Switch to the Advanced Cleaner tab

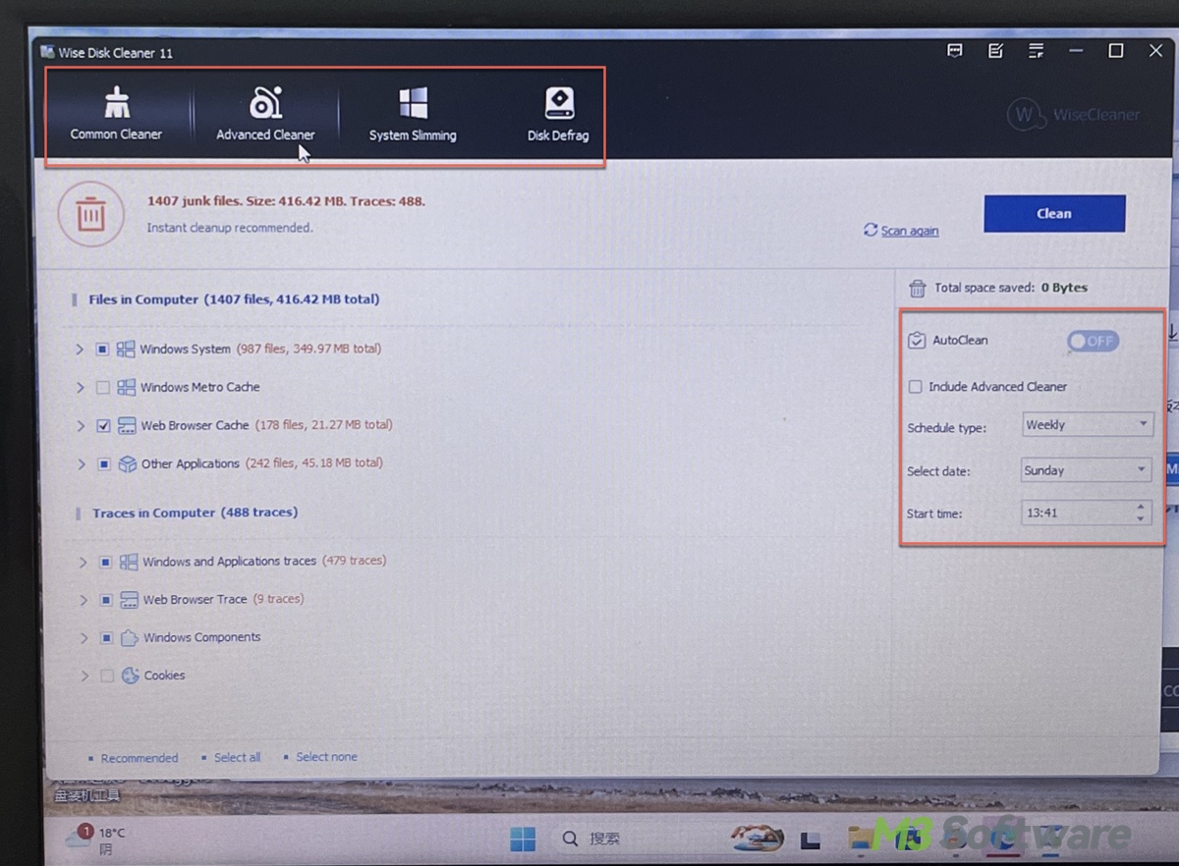click(x=265, y=114)
